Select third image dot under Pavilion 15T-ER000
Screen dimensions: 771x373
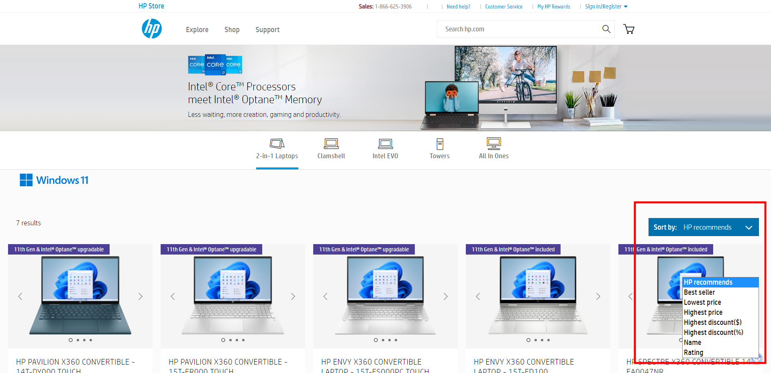coord(237,340)
